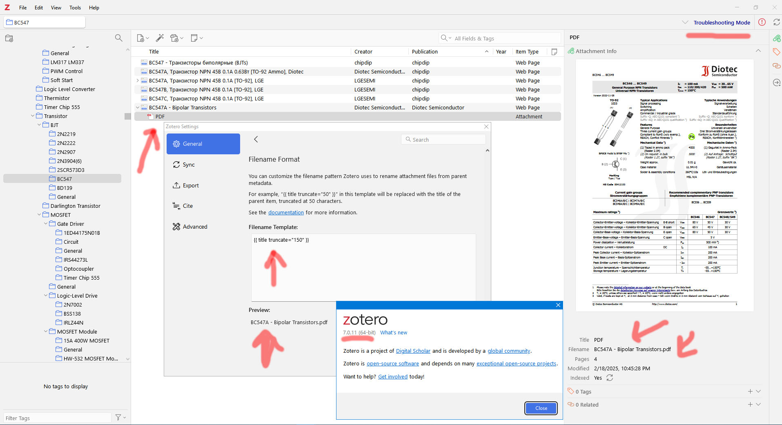Click in the Filename Template text box
Screen dimensions: 782x425
363,267
